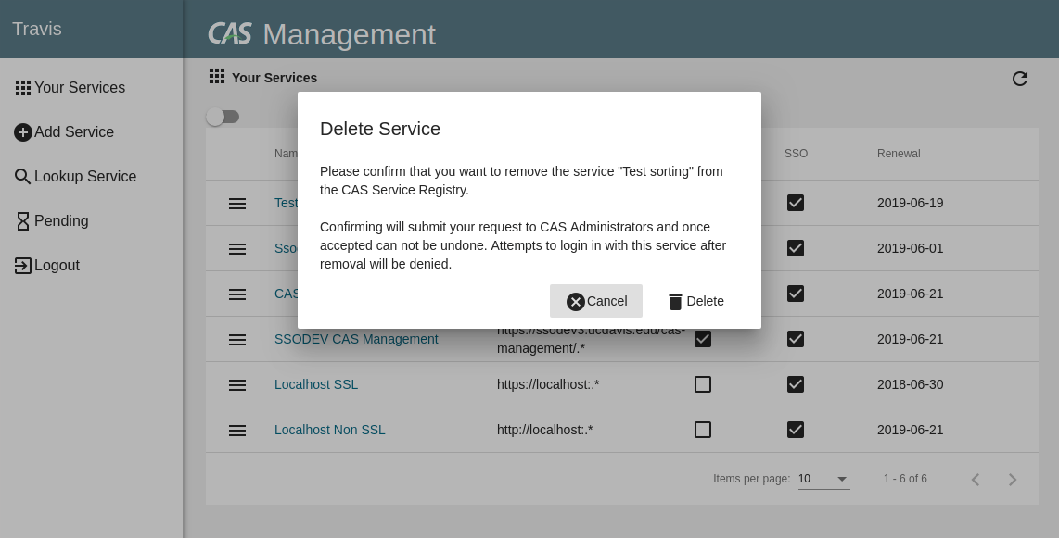
Task: Select Your Services in the sidebar menu
Action: 81,87
